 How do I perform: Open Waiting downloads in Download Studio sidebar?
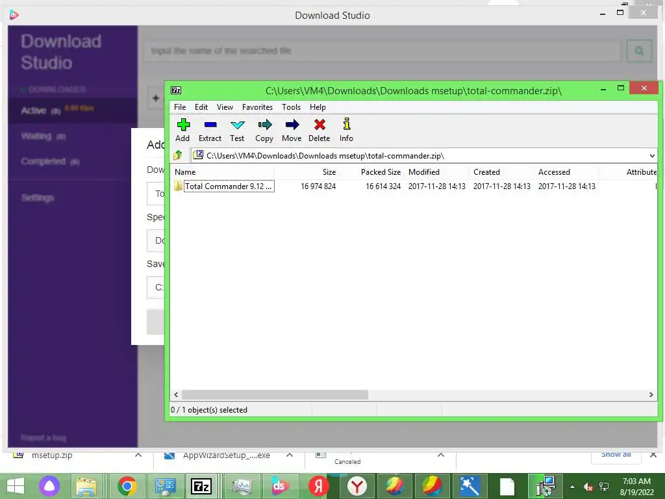click(72, 136)
